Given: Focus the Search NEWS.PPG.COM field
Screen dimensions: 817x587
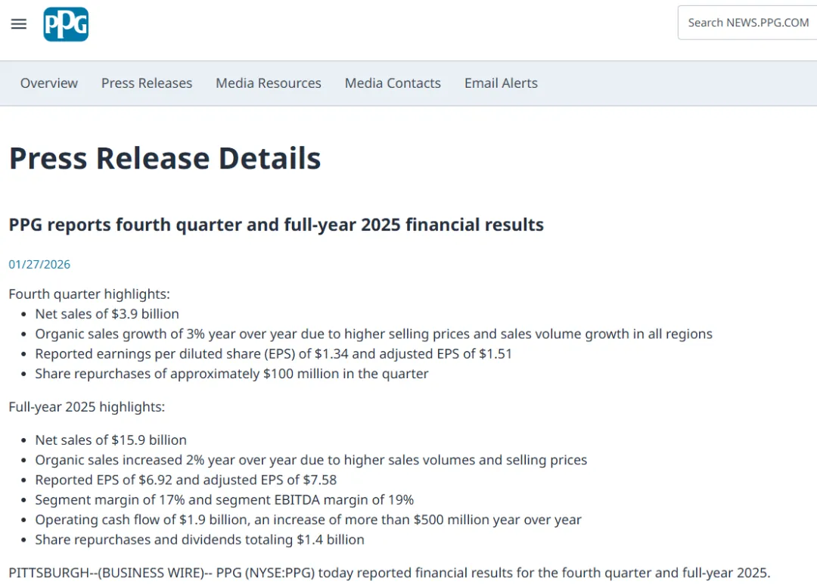Looking at the screenshot, I should pos(747,23).
